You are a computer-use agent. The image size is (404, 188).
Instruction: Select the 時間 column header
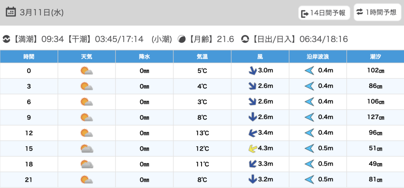point(29,57)
